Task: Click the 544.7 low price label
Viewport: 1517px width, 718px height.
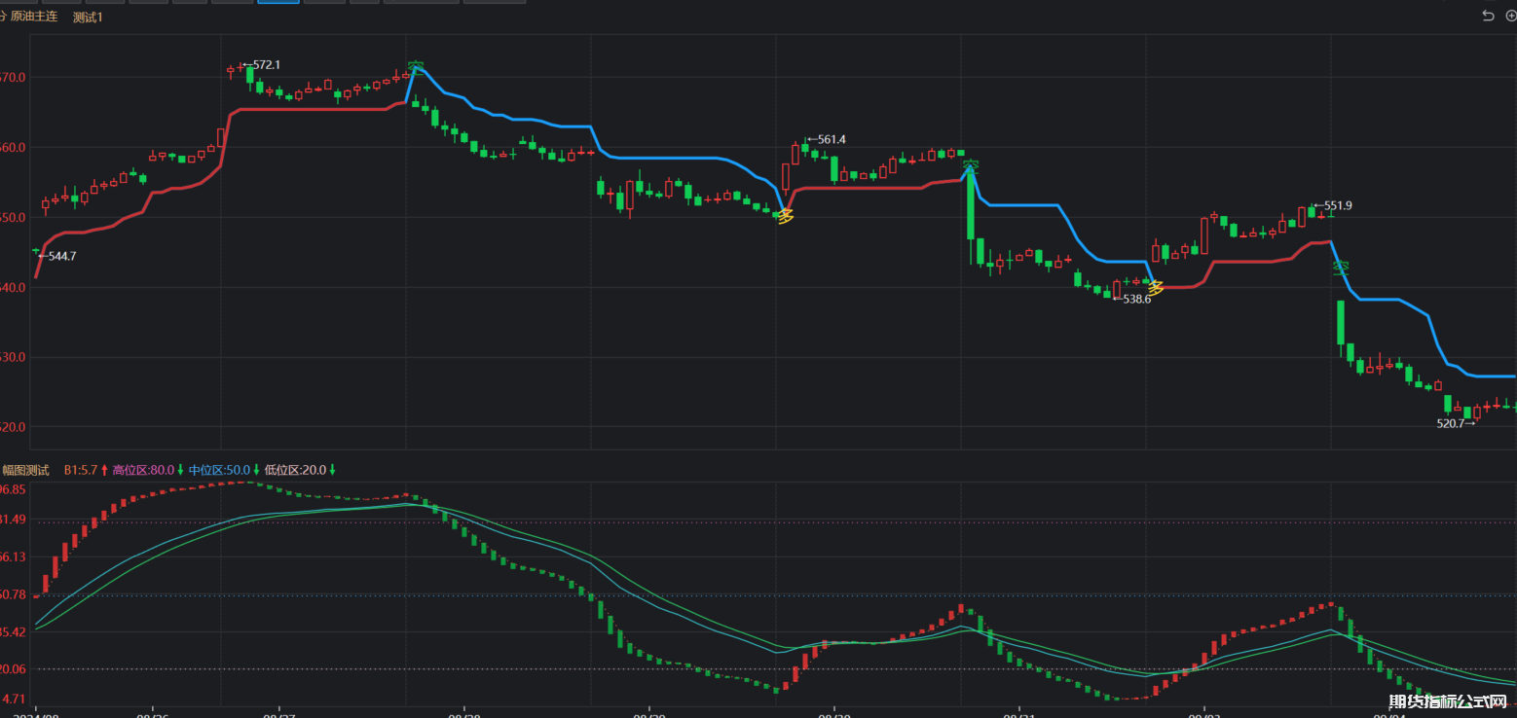Action: tap(61, 256)
